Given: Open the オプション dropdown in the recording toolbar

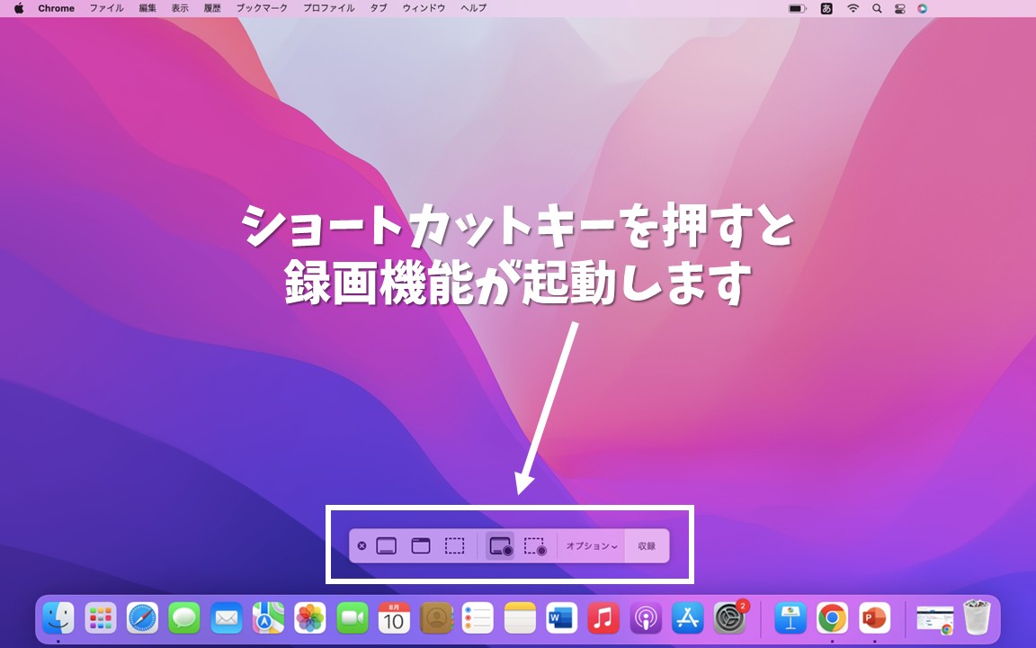Looking at the screenshot, I should [592, 545].
